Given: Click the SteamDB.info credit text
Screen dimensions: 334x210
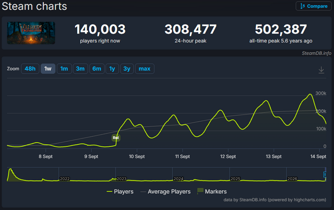Looking at the screenshot, I should click(x=316, y=53).
